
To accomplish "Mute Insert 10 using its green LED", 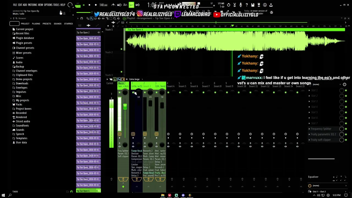I will (x=239, y=92).
